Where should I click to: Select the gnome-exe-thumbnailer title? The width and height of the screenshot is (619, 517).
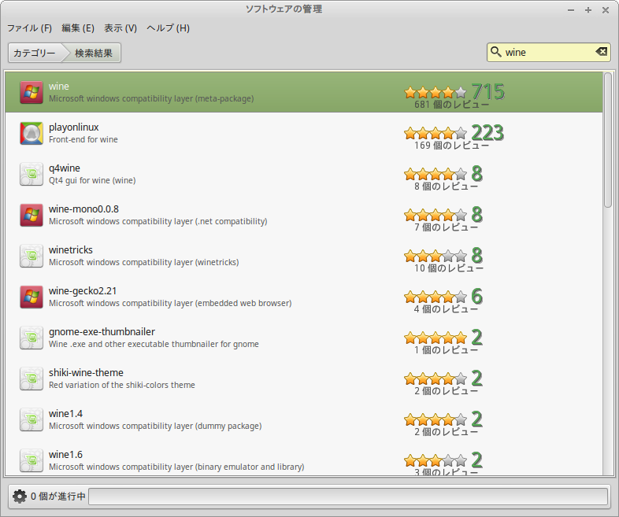(x=102, y=332)
